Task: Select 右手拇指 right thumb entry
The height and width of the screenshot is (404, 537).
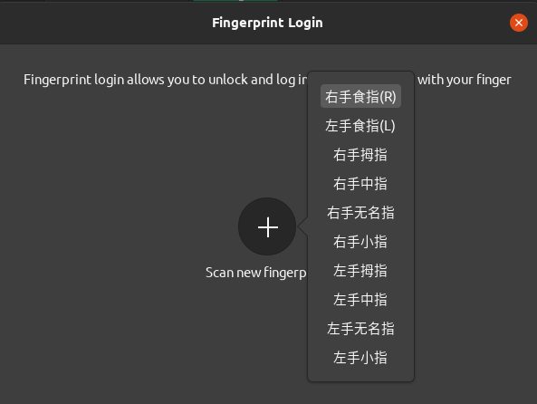Action: [360, 155]
